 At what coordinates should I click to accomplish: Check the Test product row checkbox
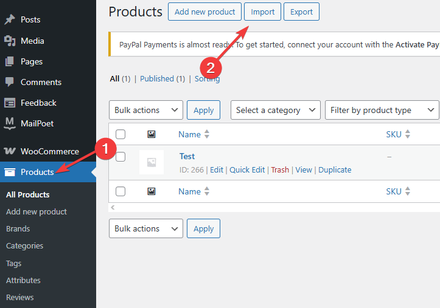[x=120, y=157]
